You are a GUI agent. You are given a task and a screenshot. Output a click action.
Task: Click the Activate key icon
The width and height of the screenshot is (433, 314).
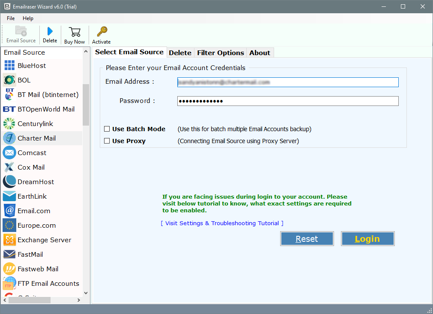pyautogui.click(x=102, y=32)
